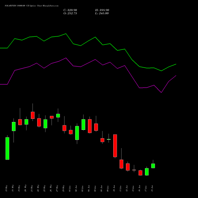Click the 16 Jun date label
Screen dimensions: 198x198
click(x=140, y=188)
